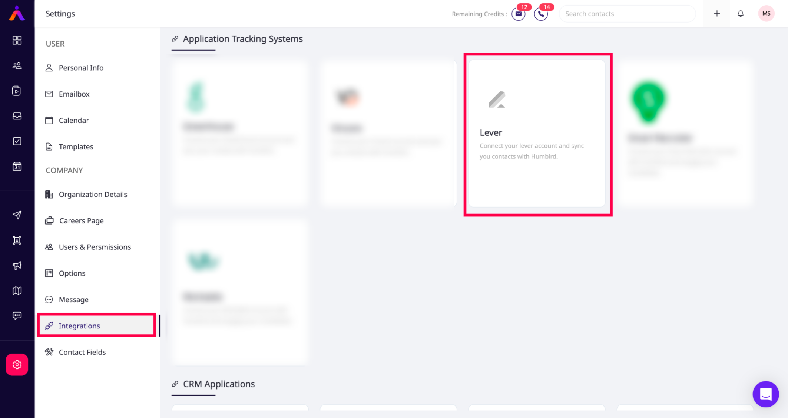Select Integrations in the settings menu

79,326
